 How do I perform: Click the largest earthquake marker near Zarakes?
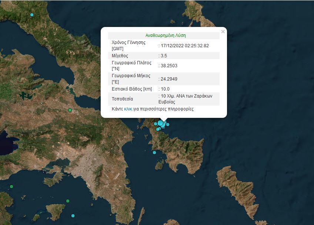pyautogui.click(x=160, y=123)
